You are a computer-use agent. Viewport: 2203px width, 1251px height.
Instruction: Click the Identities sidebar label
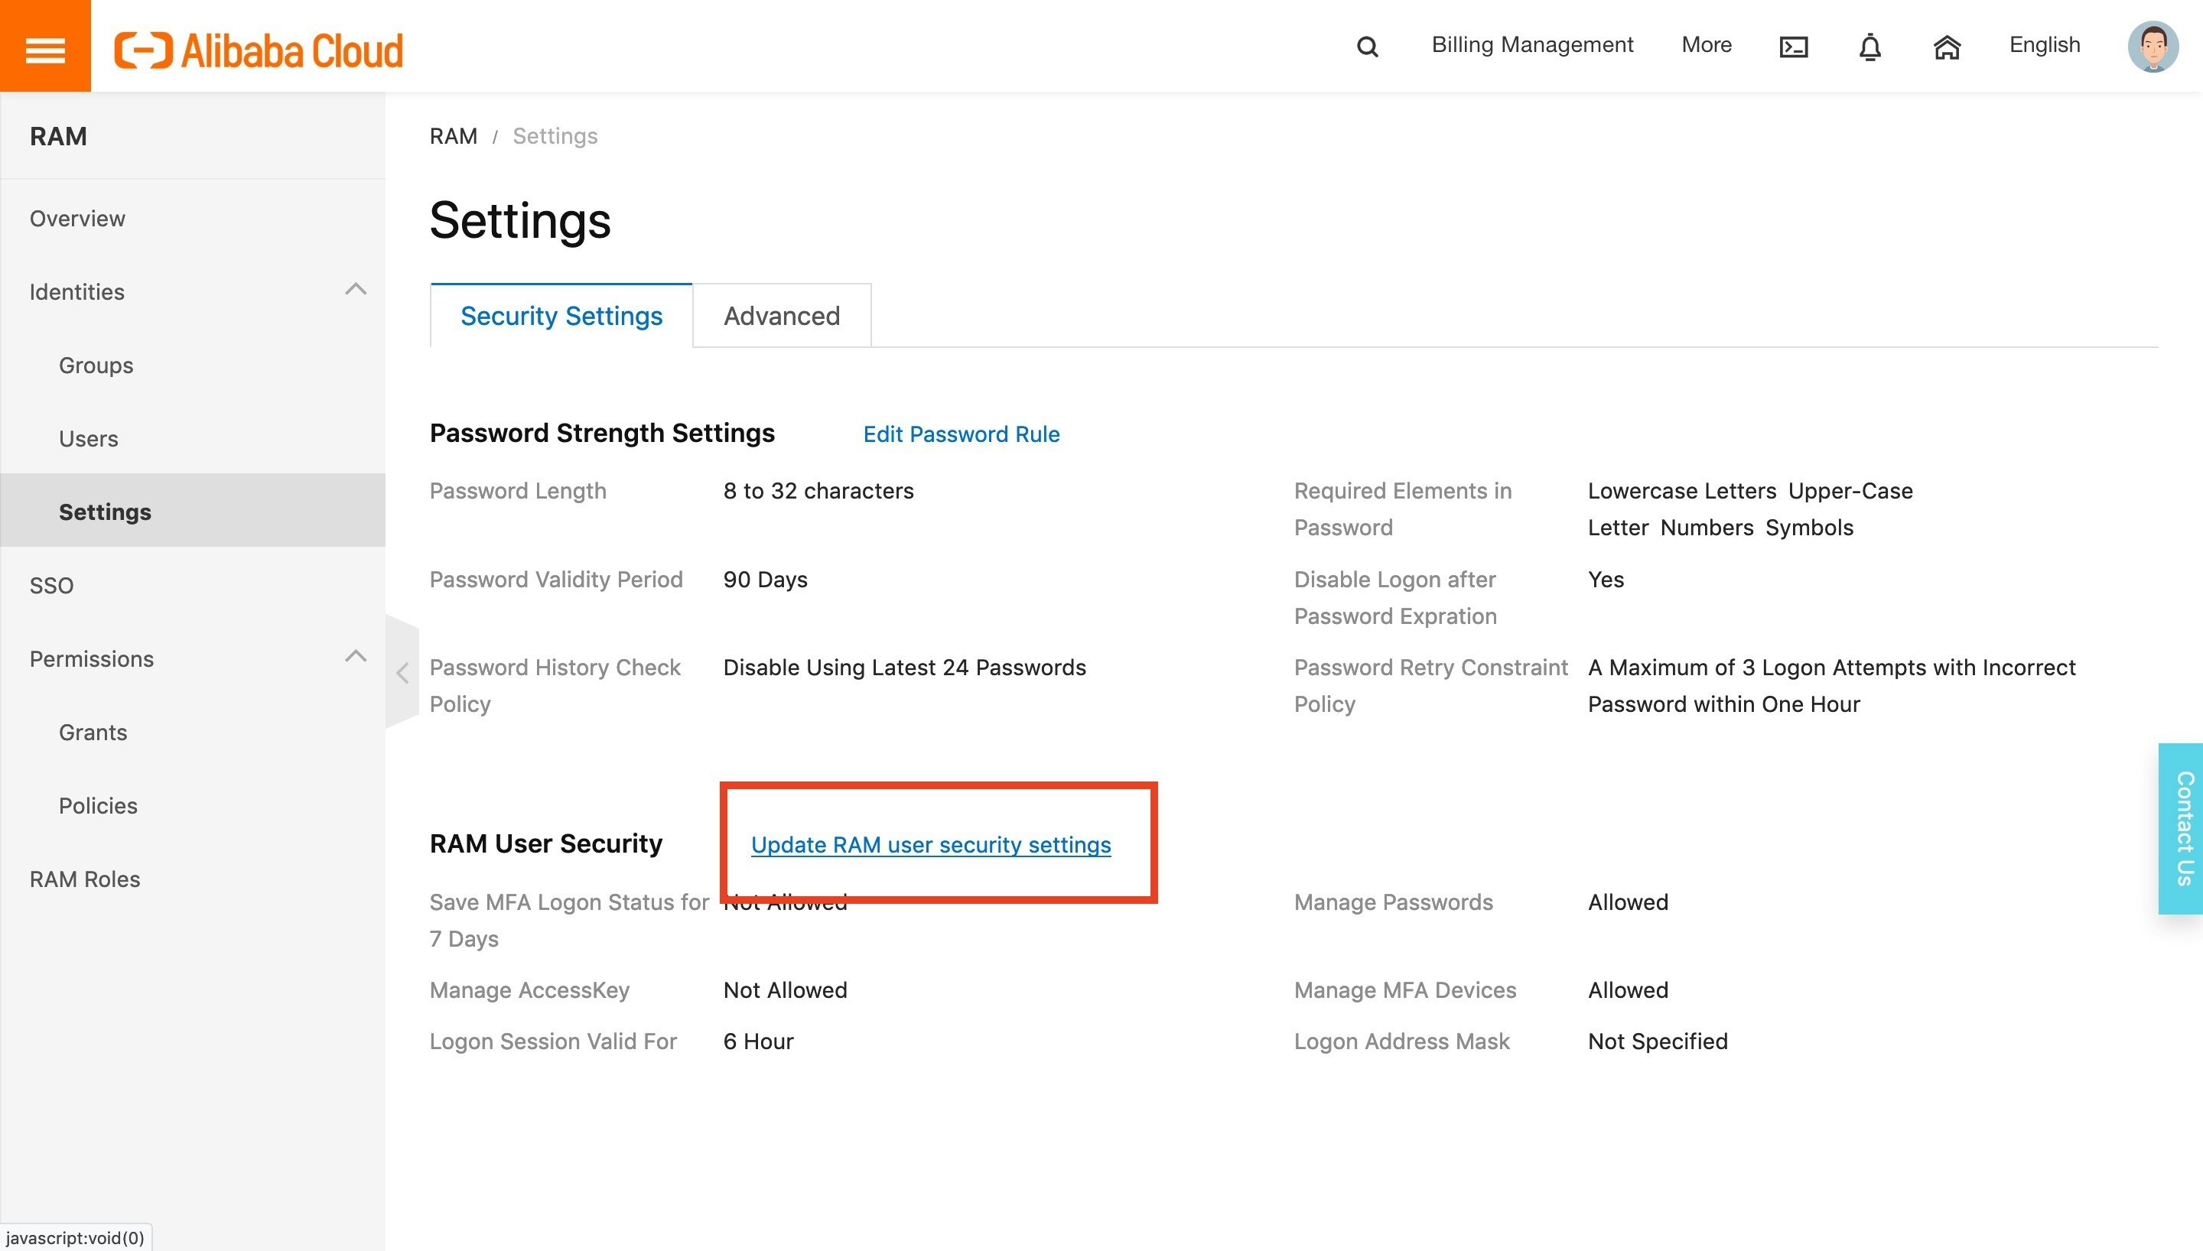tap(76, 291)
